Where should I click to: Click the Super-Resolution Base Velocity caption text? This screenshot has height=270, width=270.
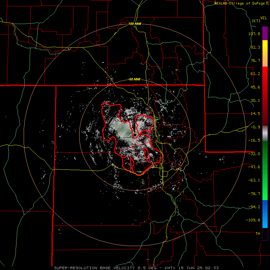136,268
